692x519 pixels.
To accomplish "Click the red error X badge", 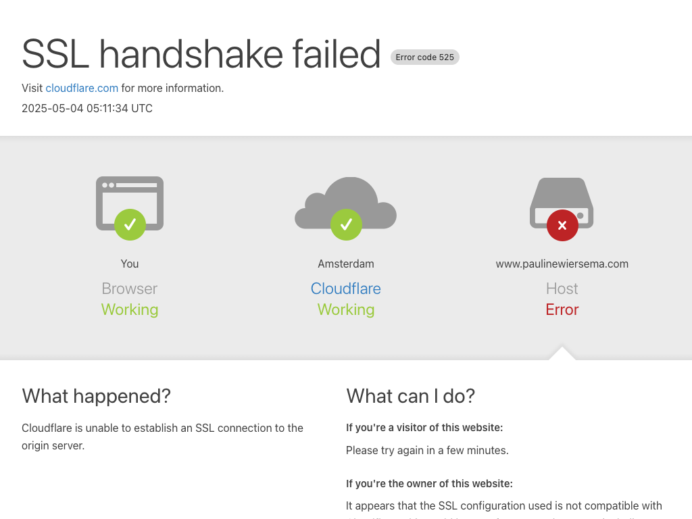I will tap(562, 225).
